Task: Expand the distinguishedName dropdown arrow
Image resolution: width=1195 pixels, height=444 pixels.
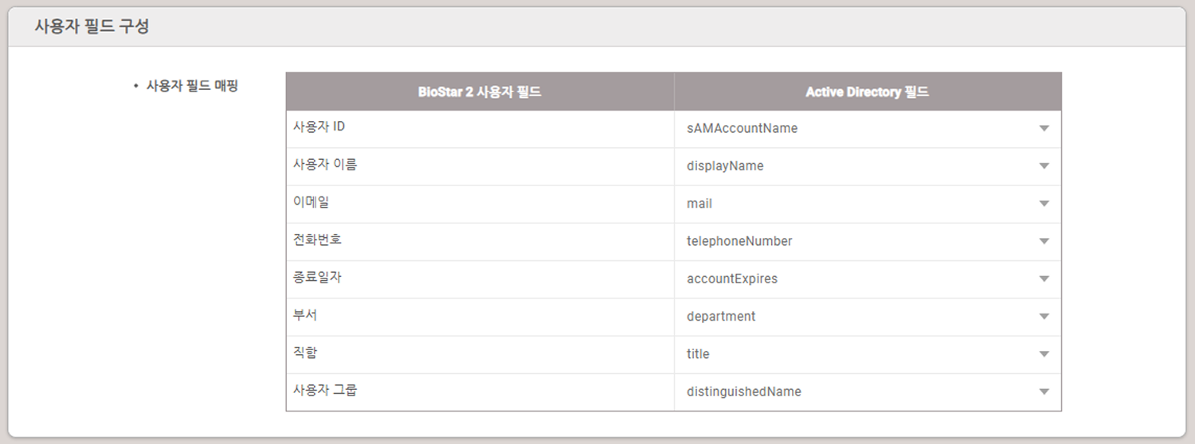Action: (x=1044, y=392)
